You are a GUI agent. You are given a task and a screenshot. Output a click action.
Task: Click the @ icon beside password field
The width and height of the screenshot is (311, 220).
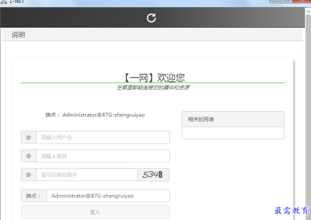click(28, 156)
